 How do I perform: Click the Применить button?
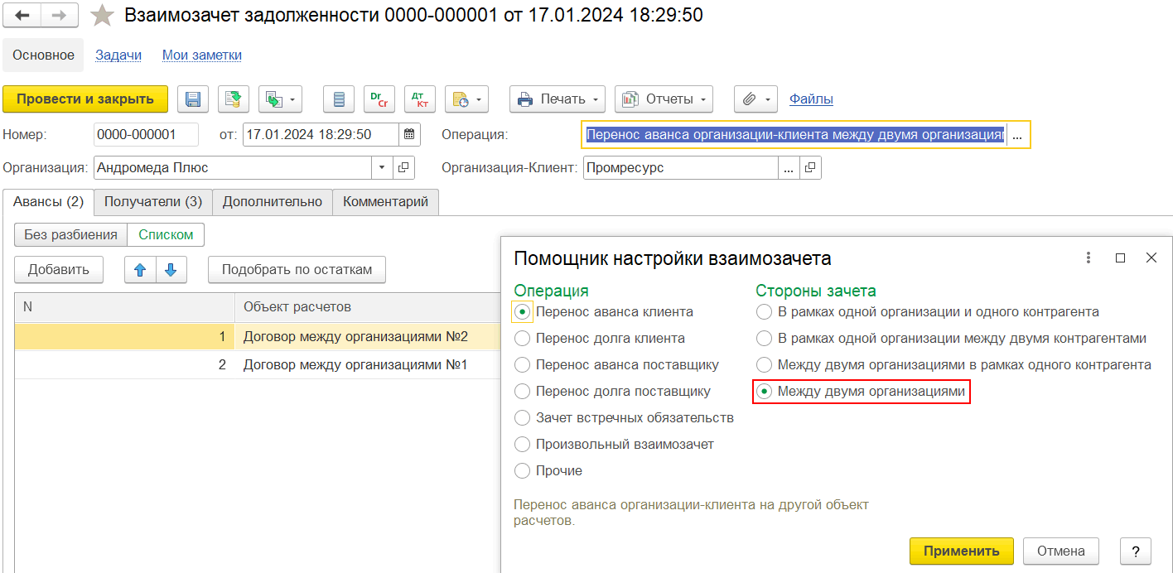(x=962, y=551)
